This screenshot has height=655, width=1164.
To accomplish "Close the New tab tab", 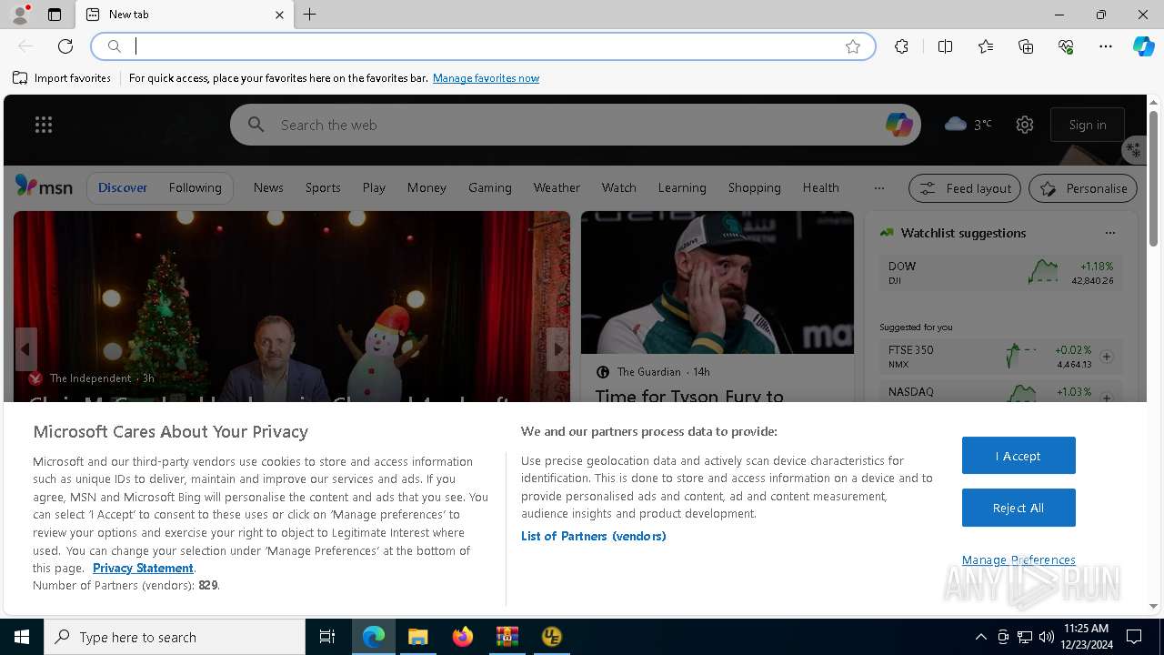I will coord(279,15).
